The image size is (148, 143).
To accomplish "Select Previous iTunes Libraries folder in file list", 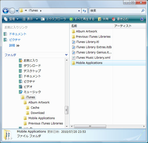I will coord(91,37).
